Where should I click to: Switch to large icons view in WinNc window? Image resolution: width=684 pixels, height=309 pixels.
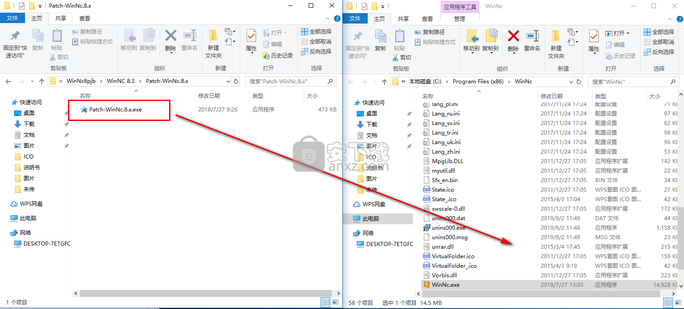tap(678, 303)
